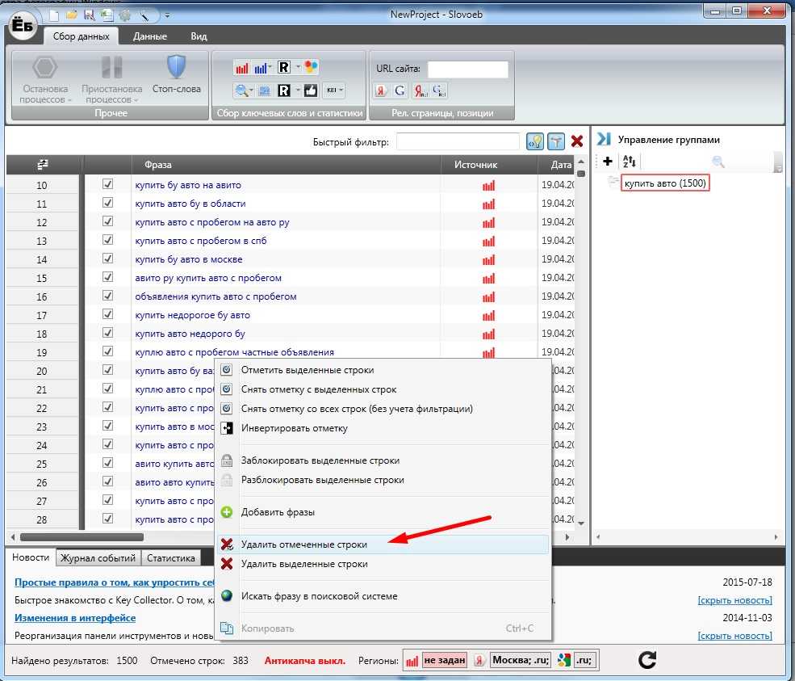Click in the Быстрый фильтр input field
795x681 pixels.
[x=457, y=142]
